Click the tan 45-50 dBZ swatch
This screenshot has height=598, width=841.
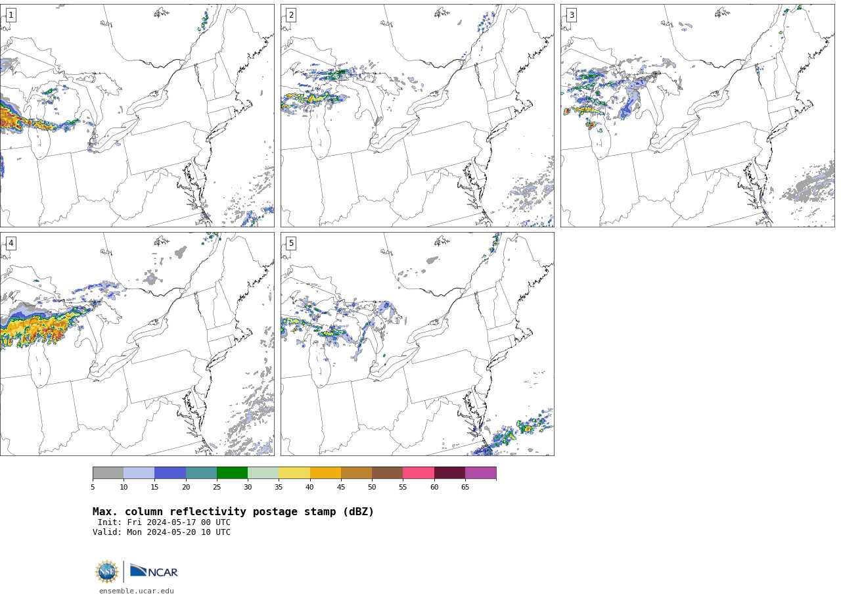click(356, 473)
